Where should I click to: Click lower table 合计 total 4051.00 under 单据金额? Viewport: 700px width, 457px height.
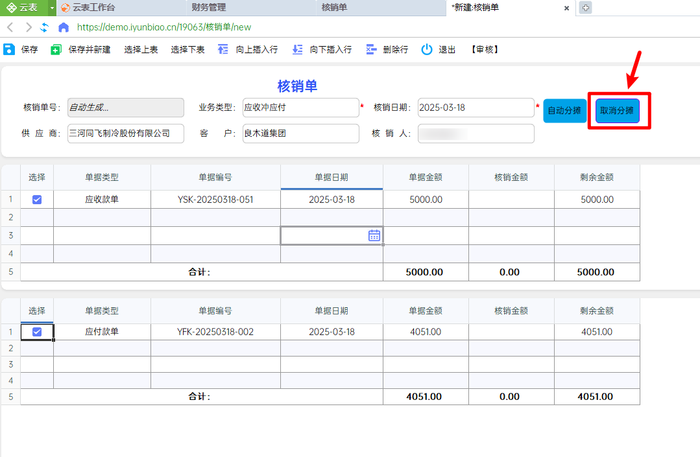pos(424,396)
